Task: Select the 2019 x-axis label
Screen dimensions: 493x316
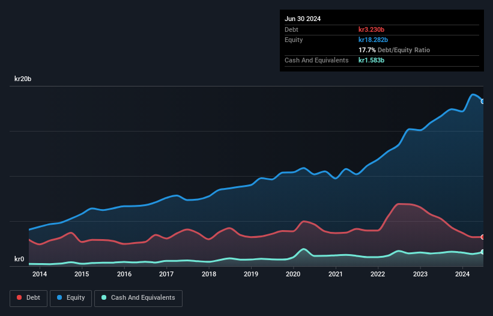Action: point(251,274)
